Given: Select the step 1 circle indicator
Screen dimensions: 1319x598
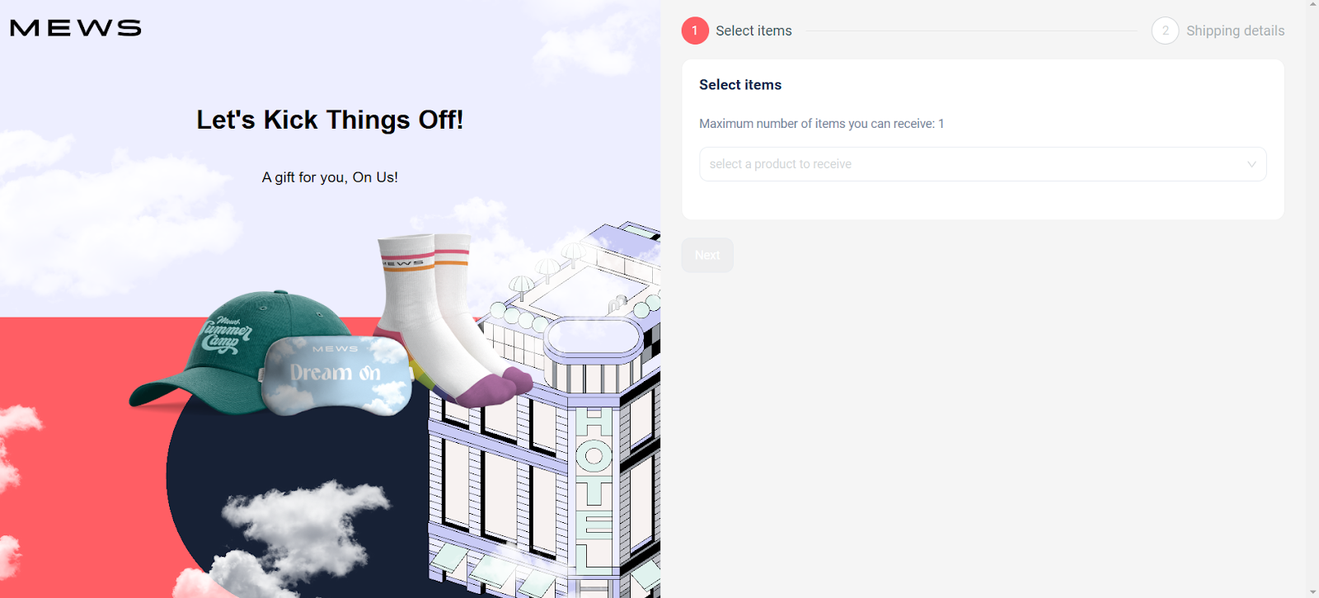Looking at the screenshot, I should (x=695, y=31).
